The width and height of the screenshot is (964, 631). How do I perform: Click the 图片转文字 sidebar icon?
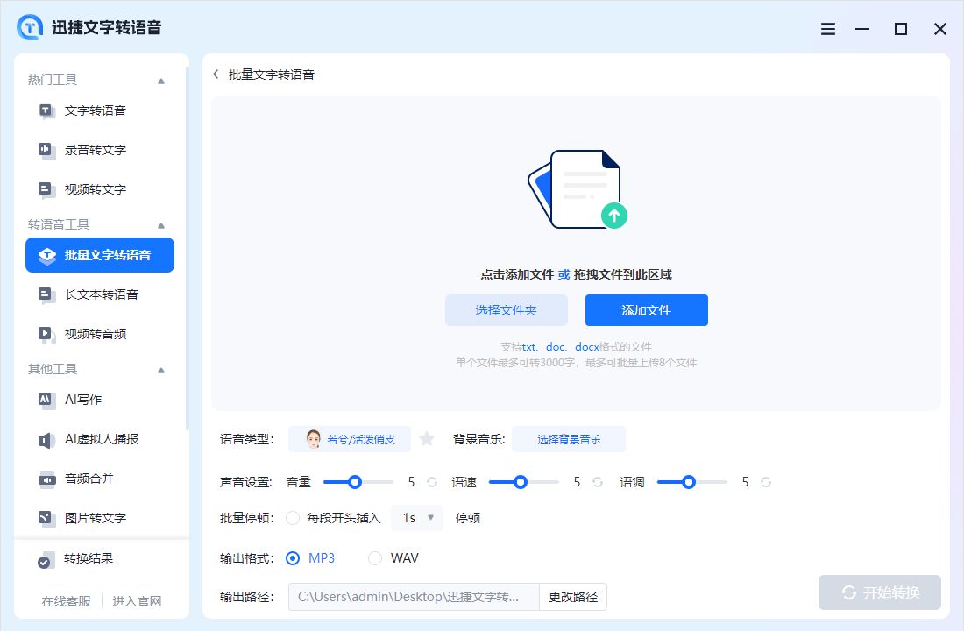46,518
